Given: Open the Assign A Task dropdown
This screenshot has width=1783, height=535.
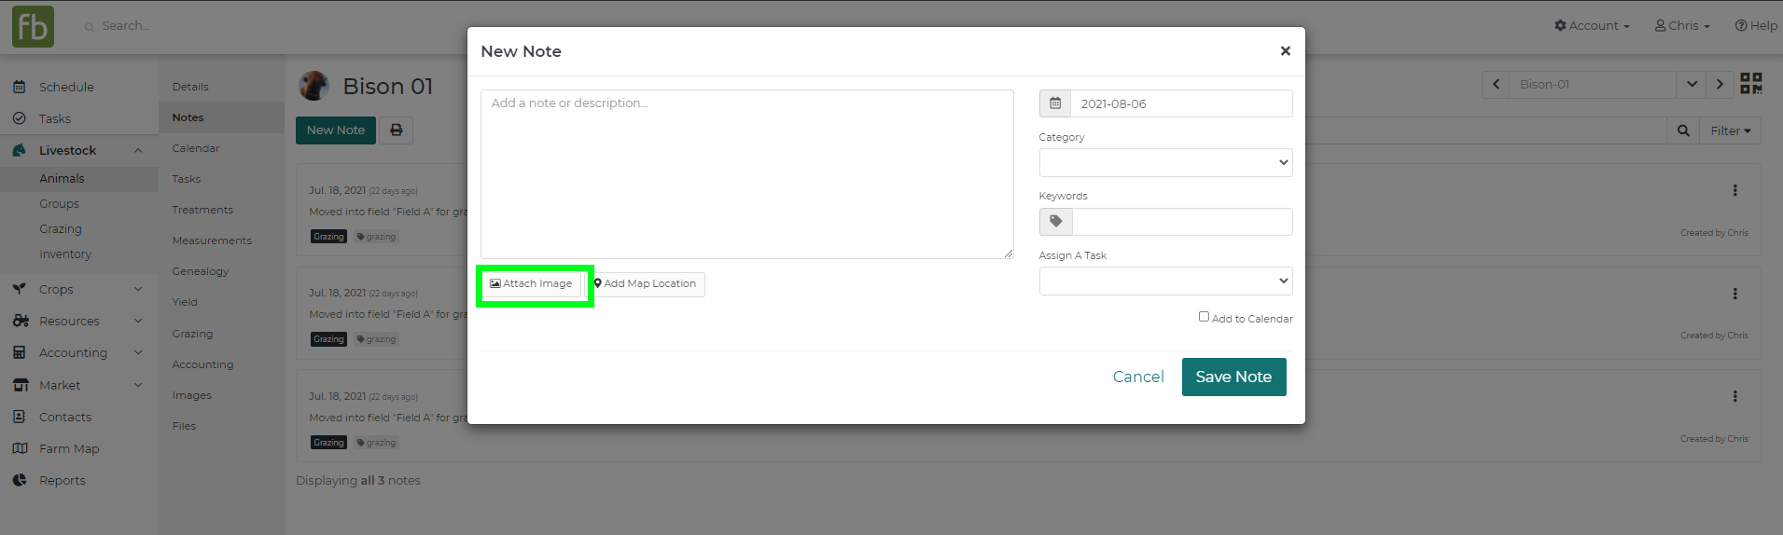Looking at the screenshot, I should tap(1165, 281).
